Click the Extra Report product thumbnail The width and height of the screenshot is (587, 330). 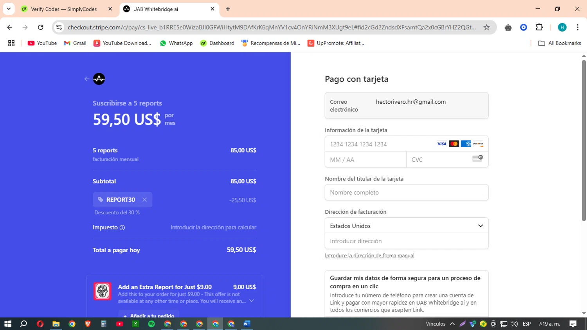click(103, 291)
